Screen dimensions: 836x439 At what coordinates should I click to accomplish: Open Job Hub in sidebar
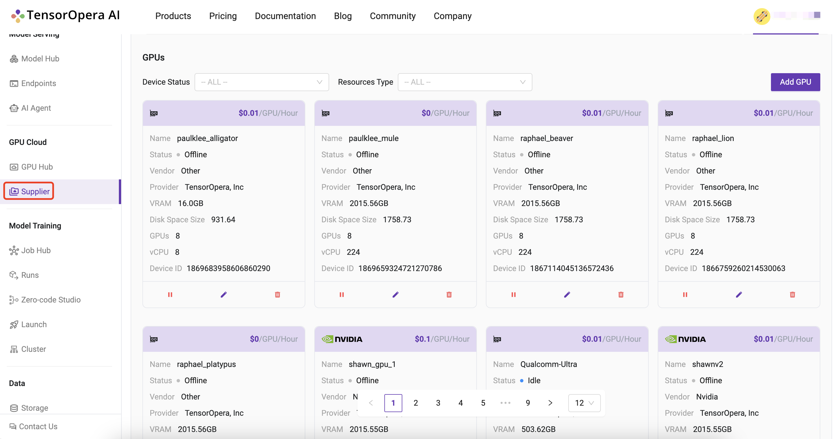[x=30, y=251]
